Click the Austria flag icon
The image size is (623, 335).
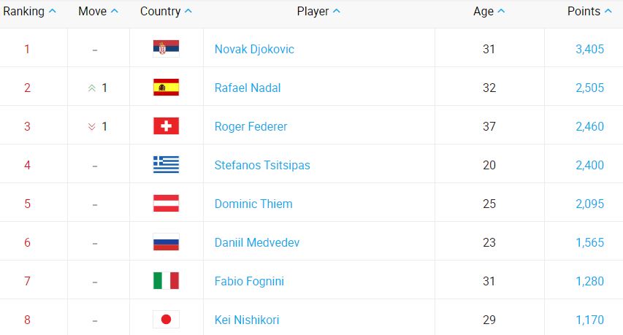click(x=166, y=204)
